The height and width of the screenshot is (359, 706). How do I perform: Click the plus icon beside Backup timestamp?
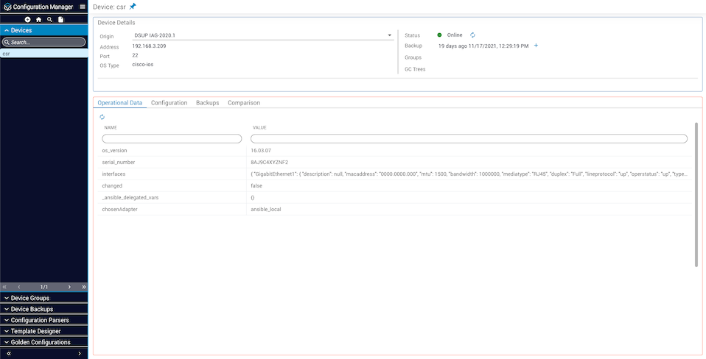(536, 46)
